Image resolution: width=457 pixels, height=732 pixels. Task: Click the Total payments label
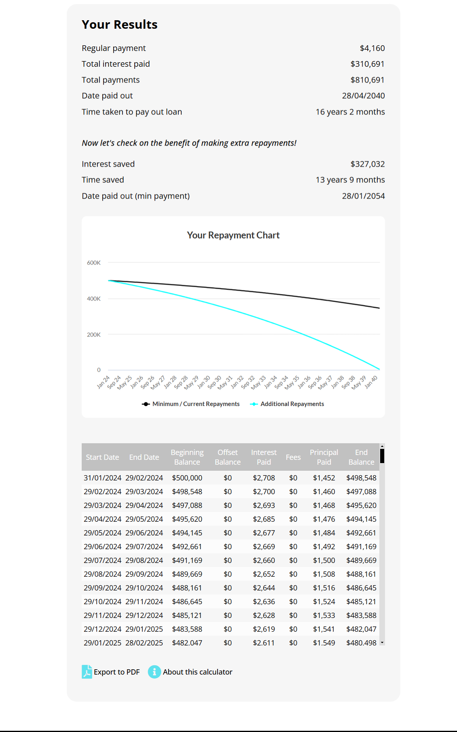pyautogui.click(x=110, y=80)
